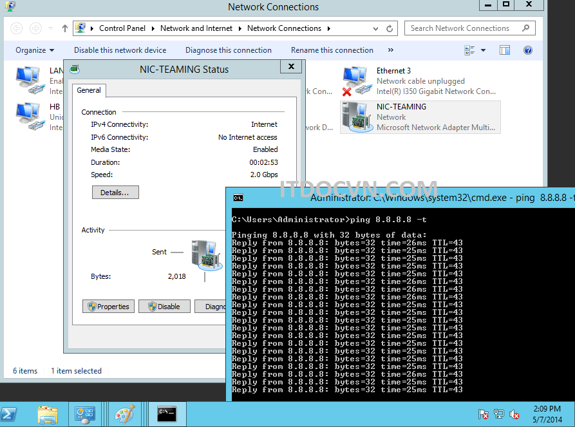This screenshot has height=427, width=575.
Task: Switch to the cmd.exe window via taskbar
Action: tap(166, 414)
